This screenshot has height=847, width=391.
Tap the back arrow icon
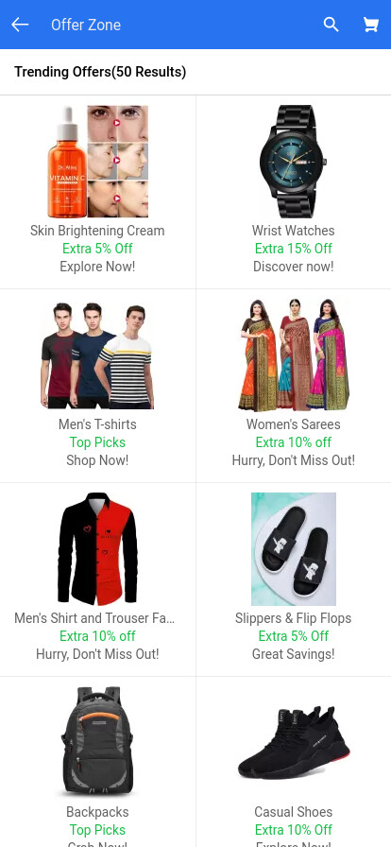(20, 25)
